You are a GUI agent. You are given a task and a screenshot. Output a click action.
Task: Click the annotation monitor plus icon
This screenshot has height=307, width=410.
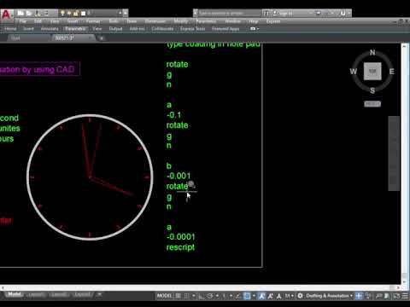pos(359,296)
